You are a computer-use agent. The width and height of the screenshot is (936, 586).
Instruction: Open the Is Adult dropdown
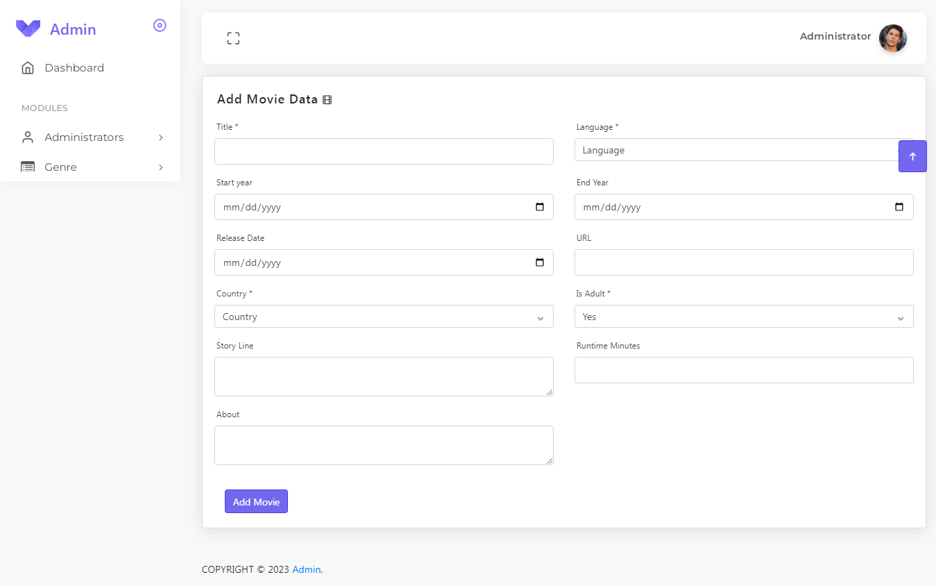744,316
